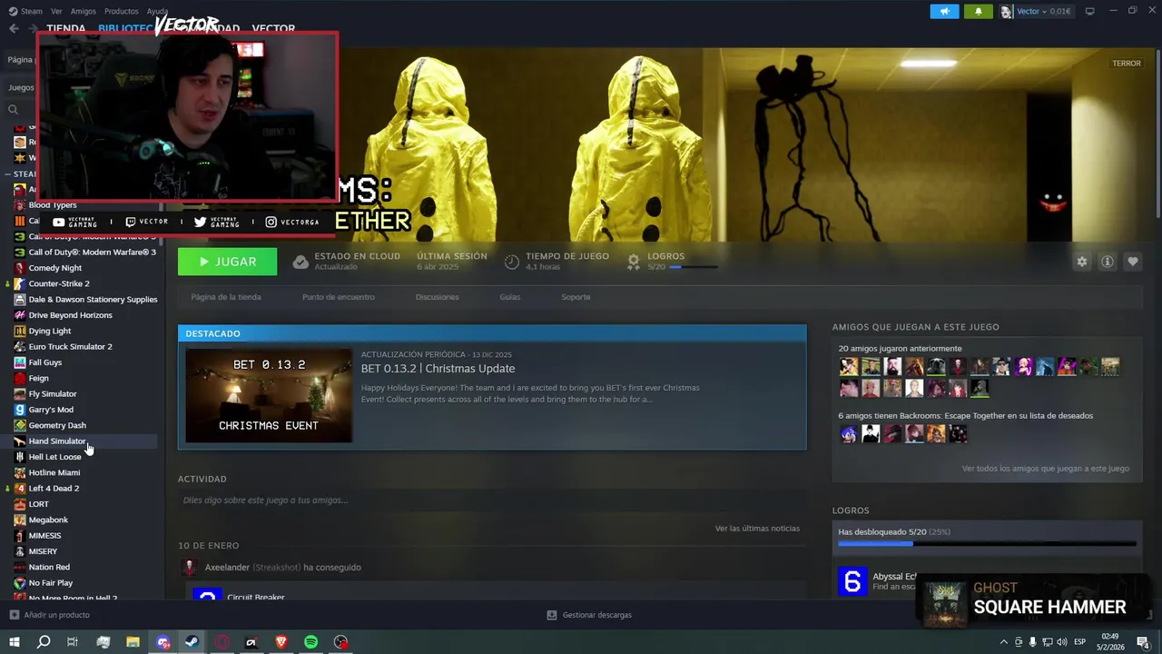The image size is (1162, 654).
Task: Click Abyssal Echo achievement icon
Action: [852, 581]
